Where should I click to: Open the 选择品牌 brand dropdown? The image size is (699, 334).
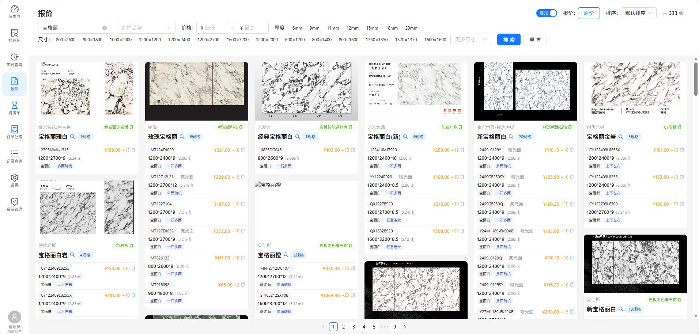(x=146, y=28)
